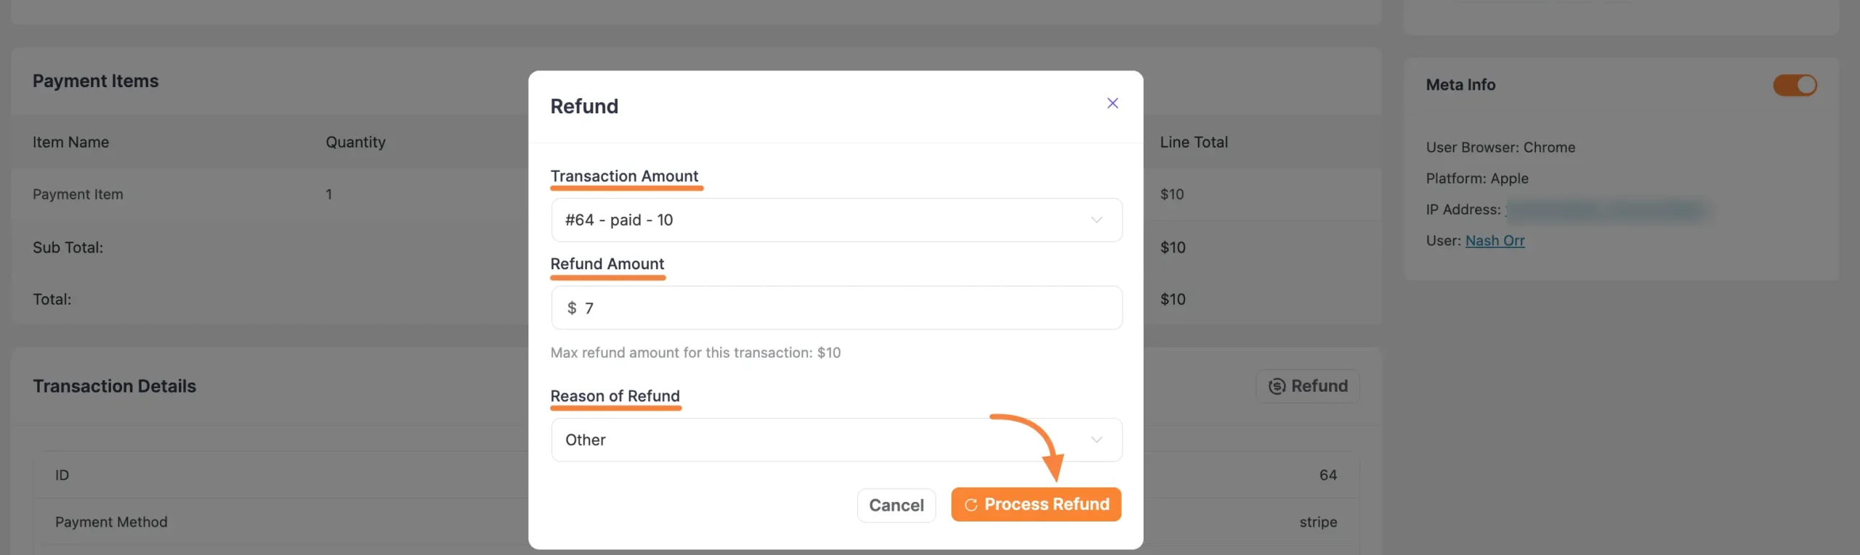This screenshot has height=555, width=1860.
Task: Select the Payment Items section header
Action: [x=96, y=81]
